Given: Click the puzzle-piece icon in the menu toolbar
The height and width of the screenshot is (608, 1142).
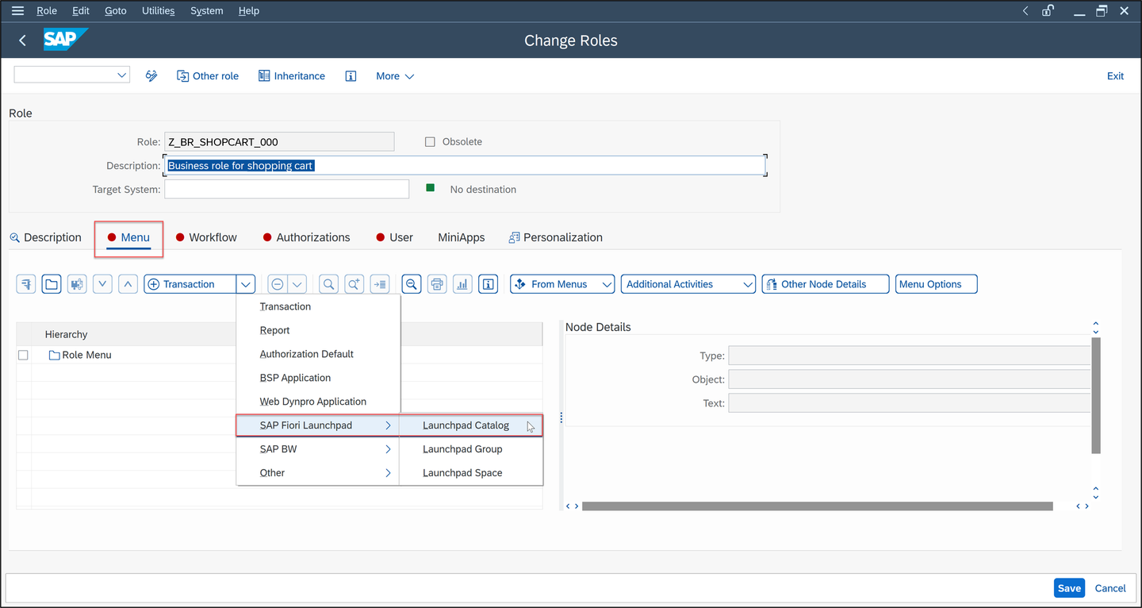Looking at the screenshot, I should coord(77,284).
